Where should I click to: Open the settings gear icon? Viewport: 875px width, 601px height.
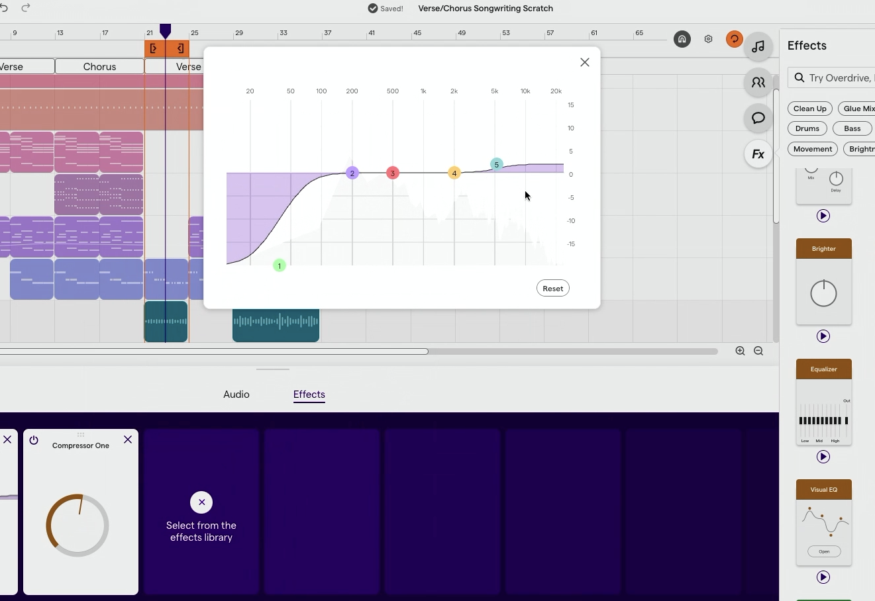[709, 39]
